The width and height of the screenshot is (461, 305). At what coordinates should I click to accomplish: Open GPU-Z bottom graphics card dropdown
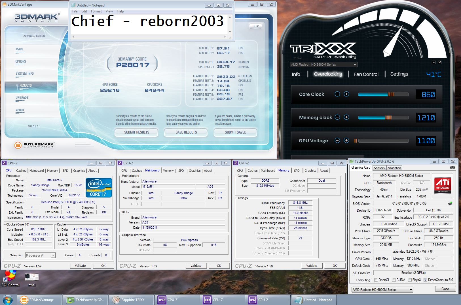[382, 290]
